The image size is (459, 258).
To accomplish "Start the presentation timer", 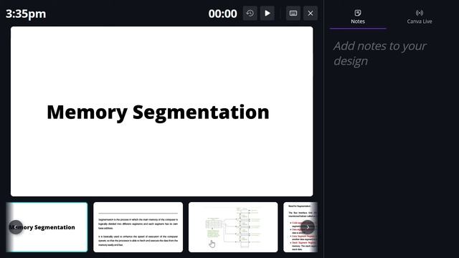I will 268,13.
